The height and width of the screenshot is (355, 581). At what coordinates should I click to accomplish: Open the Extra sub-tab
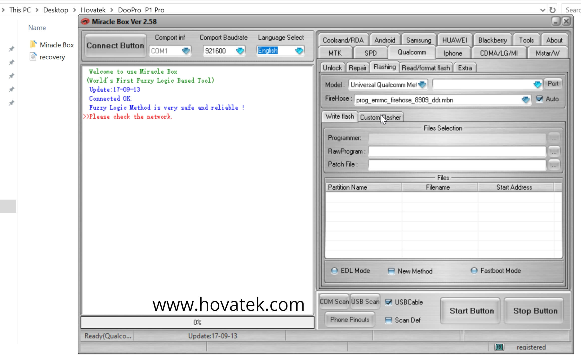[x=465, y=68]
